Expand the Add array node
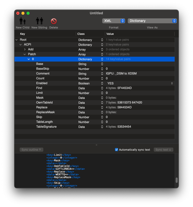 click(25, 49)
